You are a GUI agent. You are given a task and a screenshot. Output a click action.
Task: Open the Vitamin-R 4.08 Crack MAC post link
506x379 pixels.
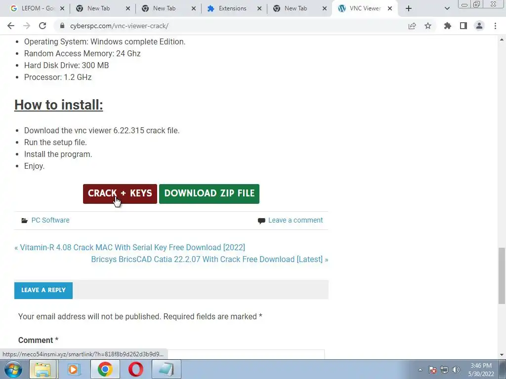coord(132,248)
